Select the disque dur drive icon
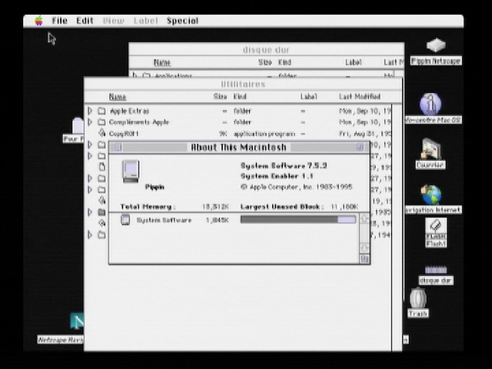Viewport: 492px width, 369px height. (x=436, y=270)
